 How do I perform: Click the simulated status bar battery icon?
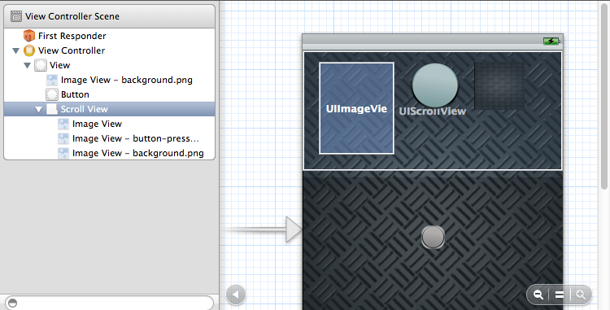click(551, 41)
